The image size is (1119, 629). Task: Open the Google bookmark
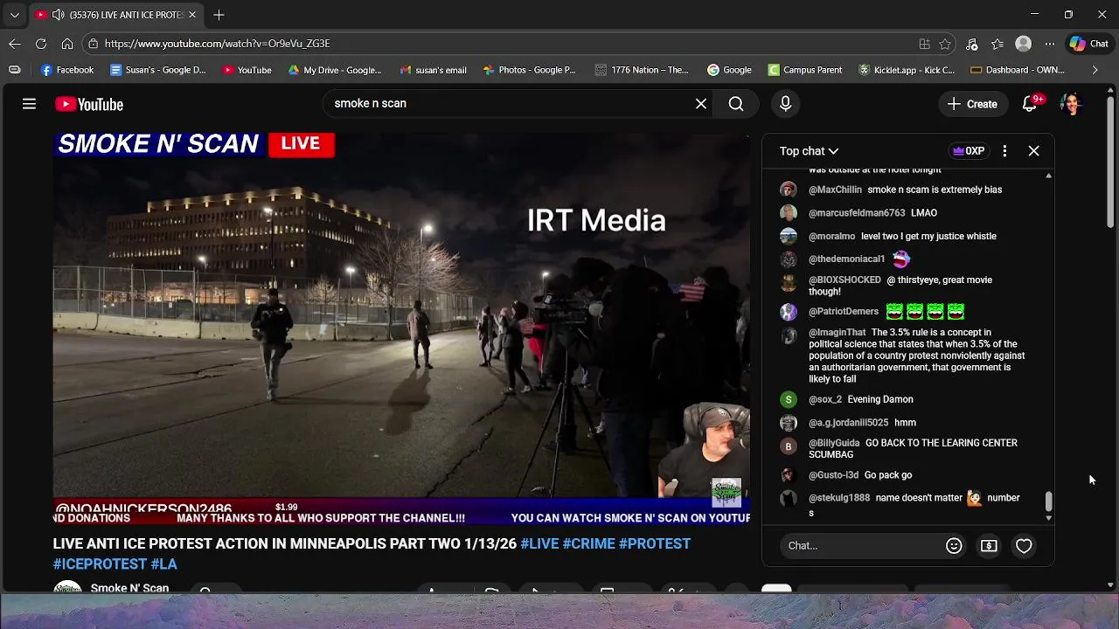729,70
